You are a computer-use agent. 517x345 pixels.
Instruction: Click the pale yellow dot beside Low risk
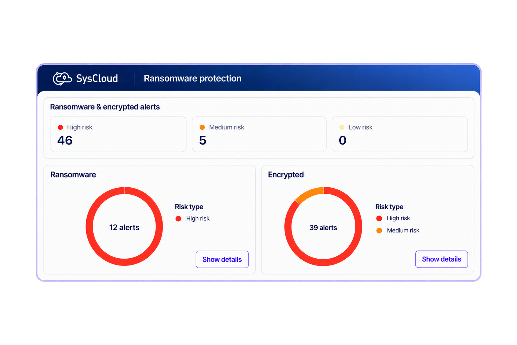pos(342,127)
